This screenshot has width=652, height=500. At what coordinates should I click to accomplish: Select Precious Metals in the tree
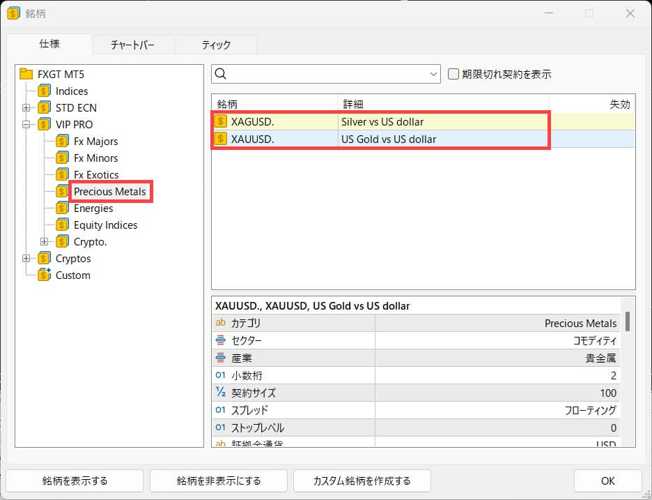point(110,192)
